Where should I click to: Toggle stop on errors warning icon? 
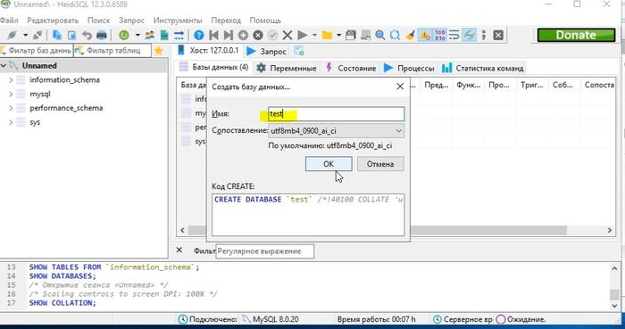click(425, 36)
